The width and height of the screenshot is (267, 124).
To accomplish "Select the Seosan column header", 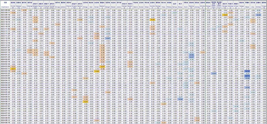I will click(113, 5).
